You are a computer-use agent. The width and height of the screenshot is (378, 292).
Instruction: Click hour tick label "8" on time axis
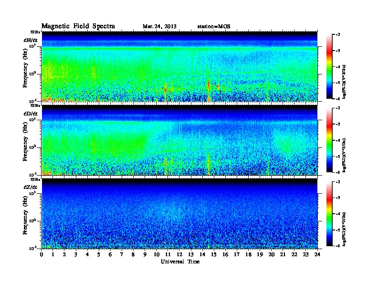pos(134,254)
